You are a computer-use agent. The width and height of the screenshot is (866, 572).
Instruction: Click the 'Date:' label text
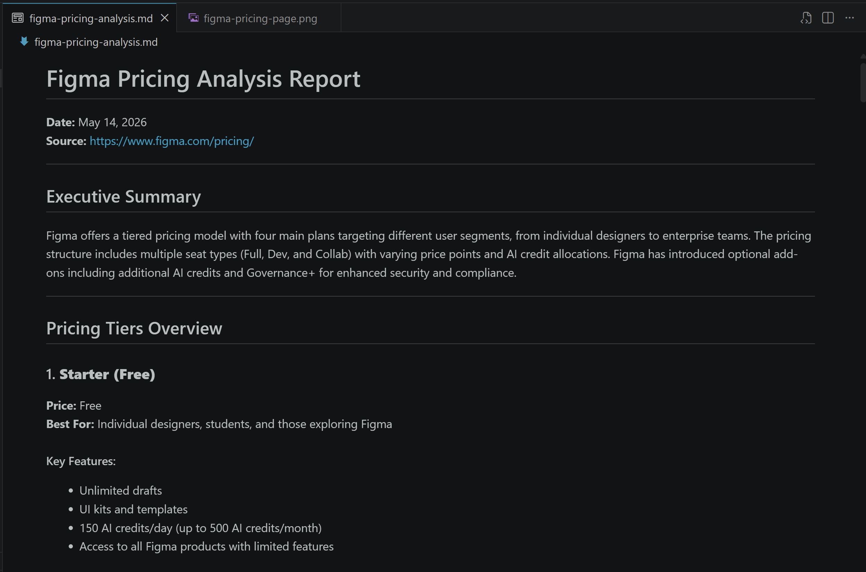point(61,122)
